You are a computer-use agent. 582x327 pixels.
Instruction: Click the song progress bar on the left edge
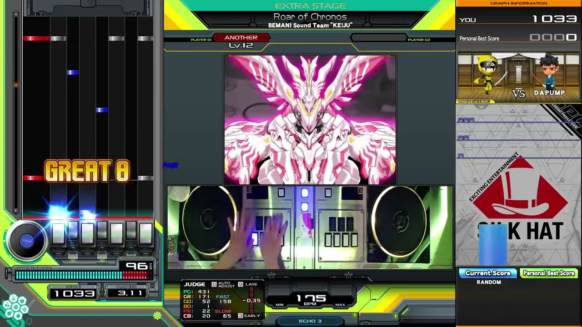[x=16, y=113]
